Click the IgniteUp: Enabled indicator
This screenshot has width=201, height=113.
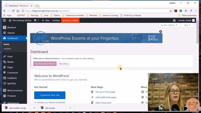coord(70,20)
